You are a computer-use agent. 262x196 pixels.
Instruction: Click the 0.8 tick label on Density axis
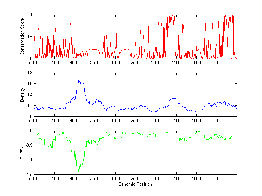[x=29, y=73]
